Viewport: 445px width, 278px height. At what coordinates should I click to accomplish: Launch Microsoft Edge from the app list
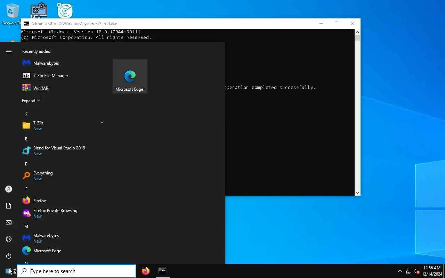click(63, 251)
